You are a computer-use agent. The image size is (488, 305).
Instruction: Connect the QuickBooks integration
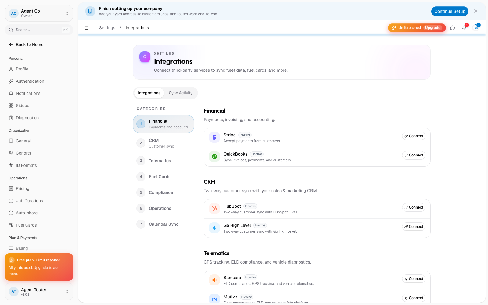coord(414,155)
